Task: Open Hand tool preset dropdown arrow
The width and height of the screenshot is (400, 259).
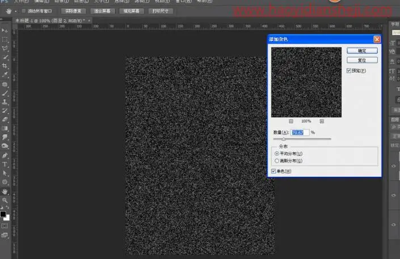Action: click(15, 11)
